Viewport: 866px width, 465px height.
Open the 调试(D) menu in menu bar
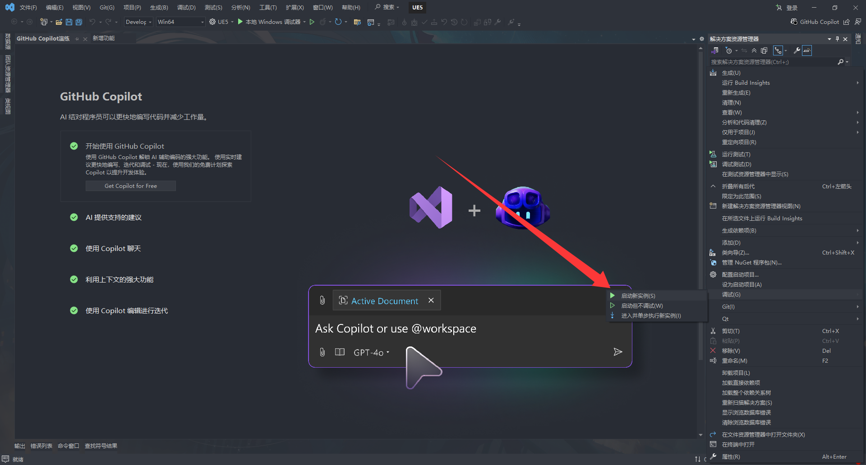tap(186, 7)
